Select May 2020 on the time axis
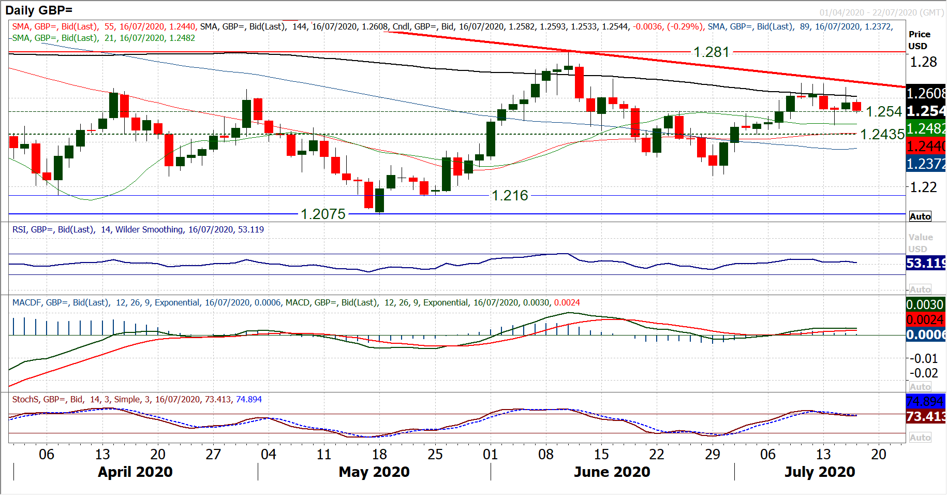The height and width of the screenshot is (495, 947). coord(374,472)
